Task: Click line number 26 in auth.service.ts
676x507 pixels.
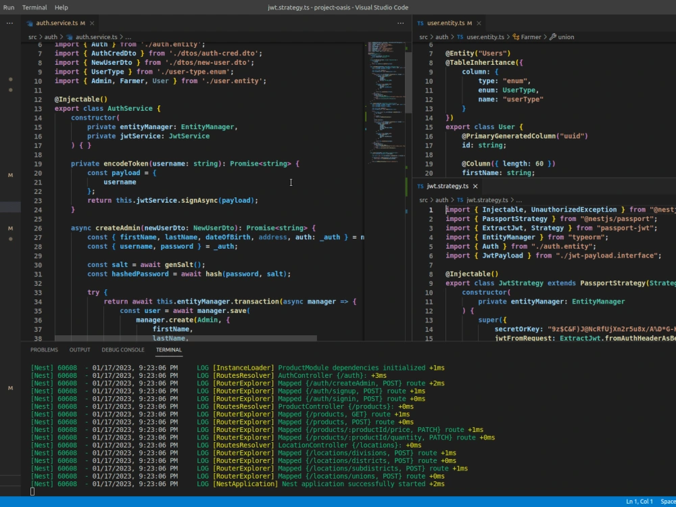Action: [38, 228]
